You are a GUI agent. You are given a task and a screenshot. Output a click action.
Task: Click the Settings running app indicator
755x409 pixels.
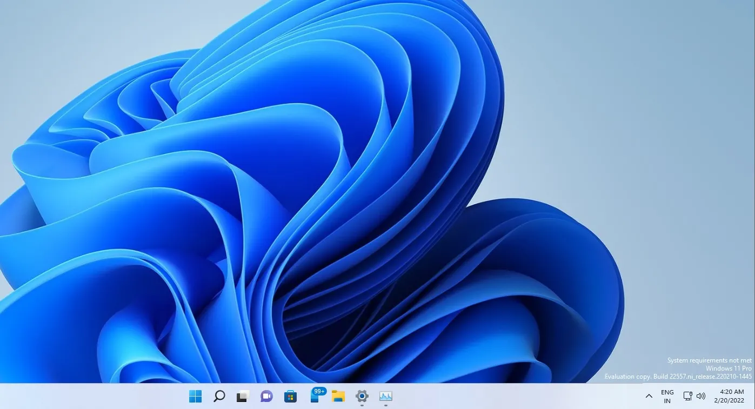[362, 404]
